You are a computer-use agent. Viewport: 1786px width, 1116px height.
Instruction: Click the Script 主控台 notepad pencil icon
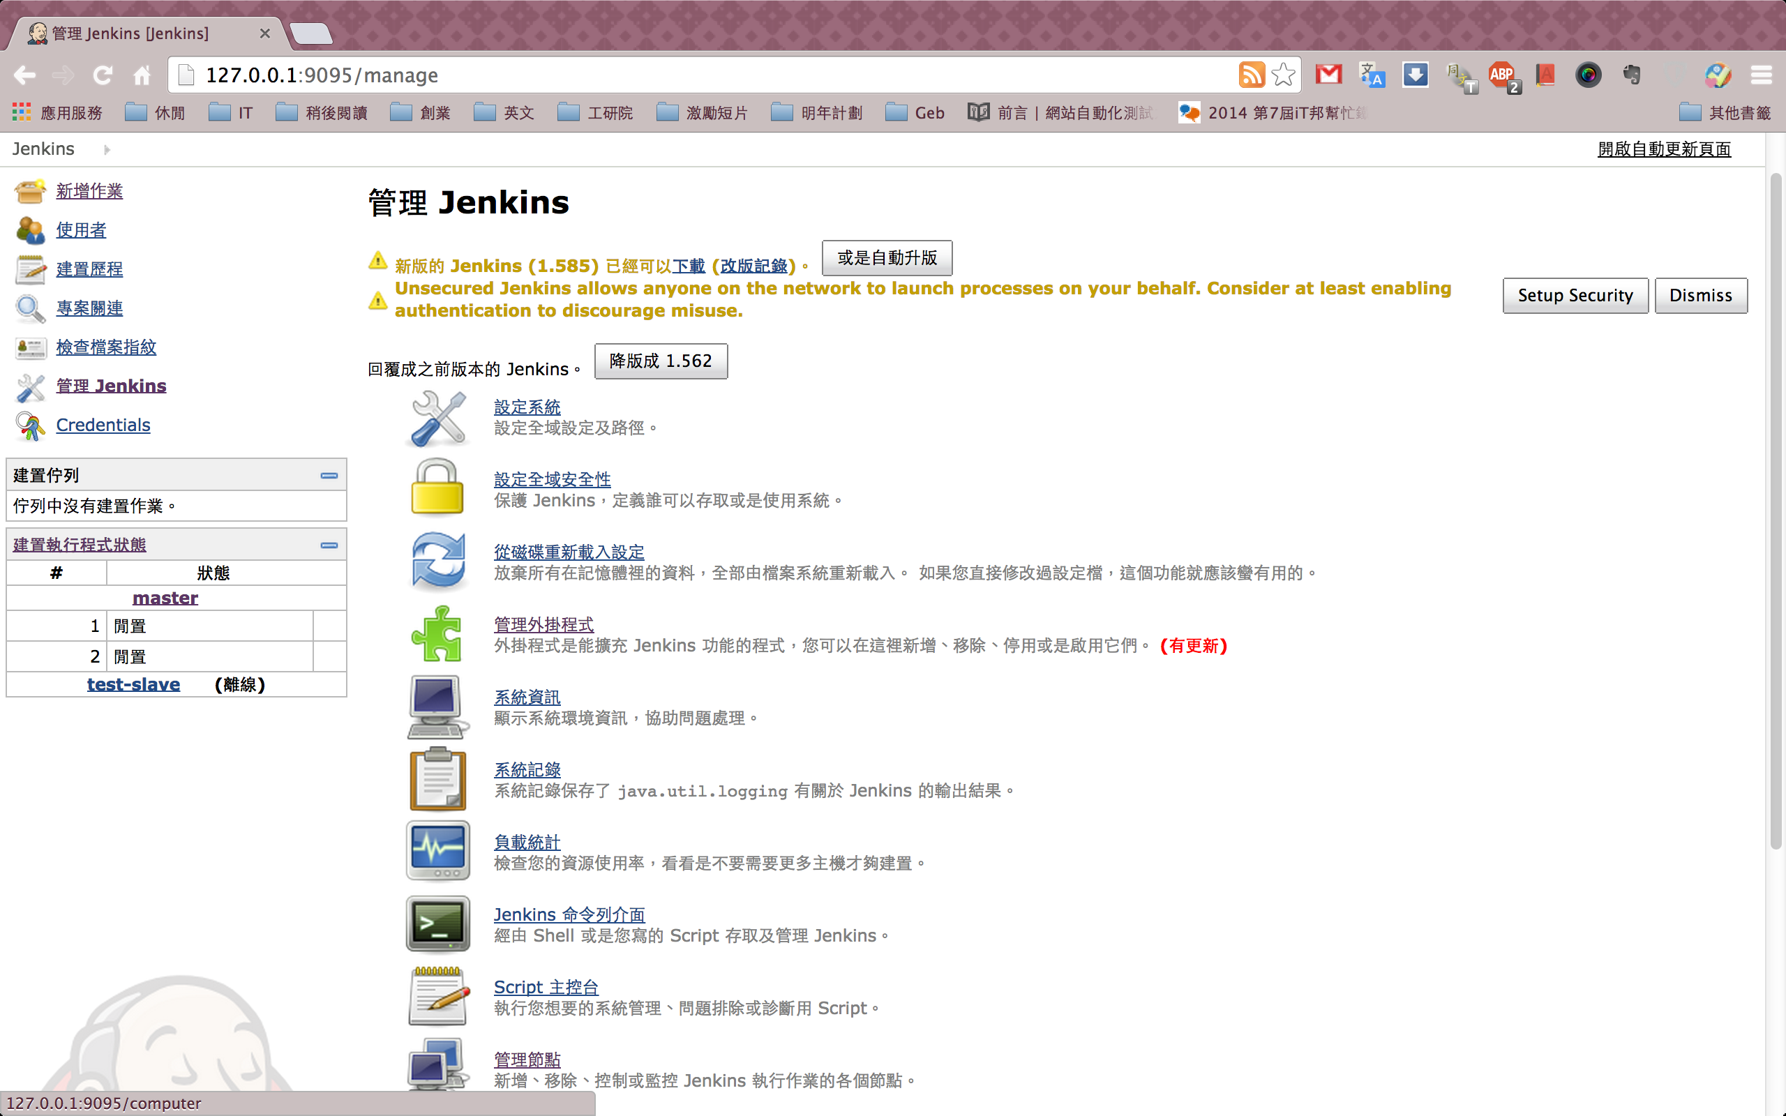(437, 996)
